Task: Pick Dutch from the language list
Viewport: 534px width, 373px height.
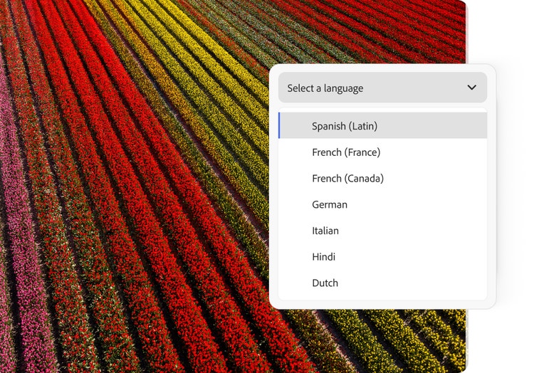Action: point(382,283)
